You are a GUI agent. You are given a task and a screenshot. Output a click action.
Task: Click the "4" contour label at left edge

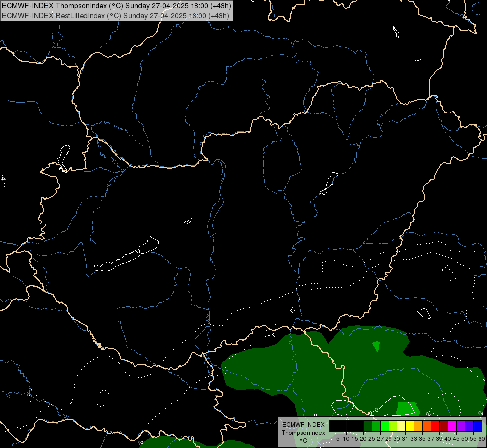[3, 179]
